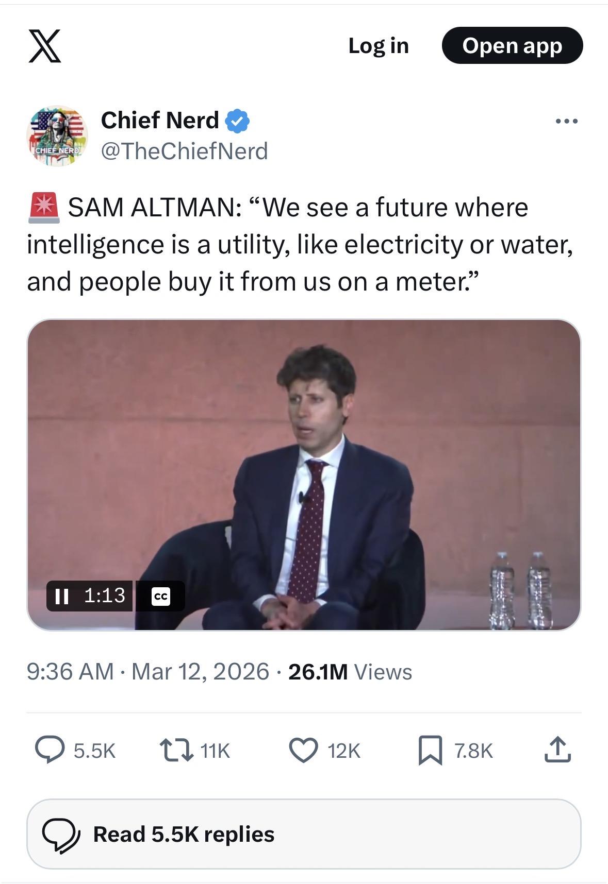
Task: Click the blue verified badge
Action: [237, 121]
